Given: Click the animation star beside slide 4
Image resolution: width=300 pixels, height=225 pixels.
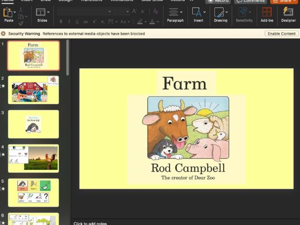Looking at the screenshot, I should coord(3,154).
